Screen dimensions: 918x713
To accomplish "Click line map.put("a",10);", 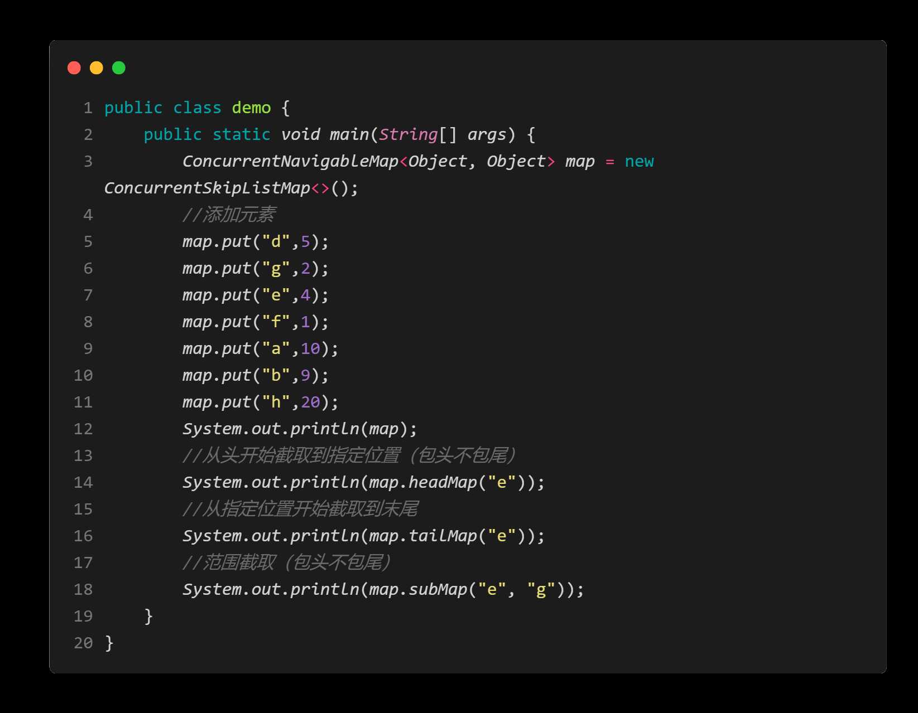I will tap(261, 348).
